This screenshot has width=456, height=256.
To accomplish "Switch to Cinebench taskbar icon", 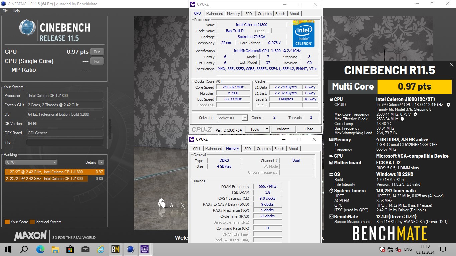I will click(131, 249).
